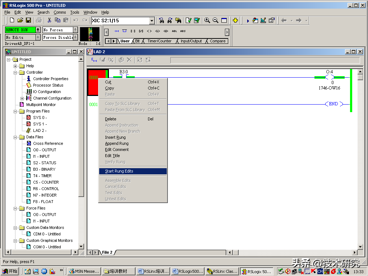Screen dimensions: 368x276
Task: Click the Save floppy disk icon
Action: click(28, 20)
